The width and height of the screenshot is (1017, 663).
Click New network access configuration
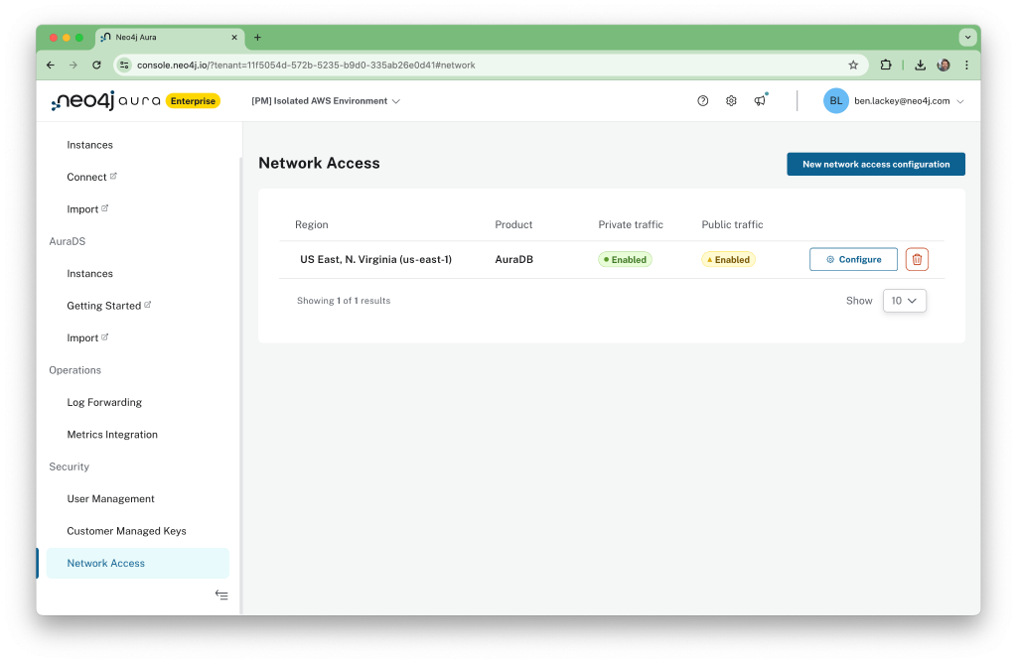[875, 164]
